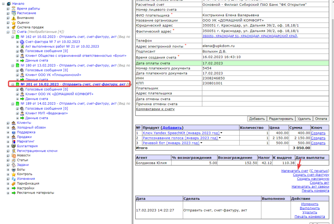Click Создать накладную link
The height and width of the screenshot is (224, 334).
pyautogui.click(x=313, y=179)
